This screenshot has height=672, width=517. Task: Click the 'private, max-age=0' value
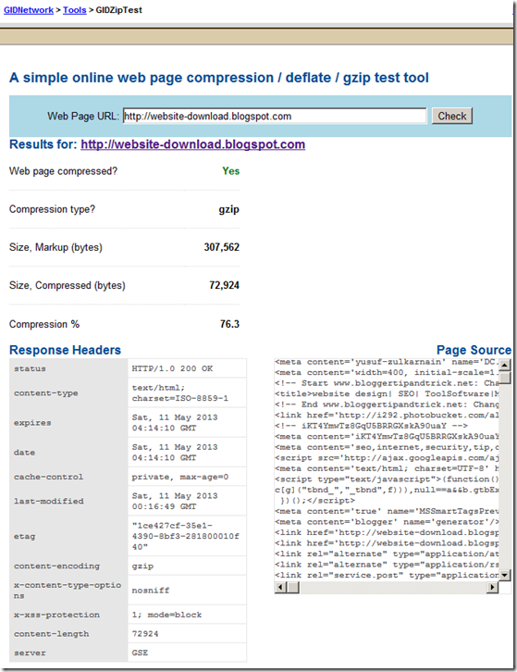[x=187, y=477]
